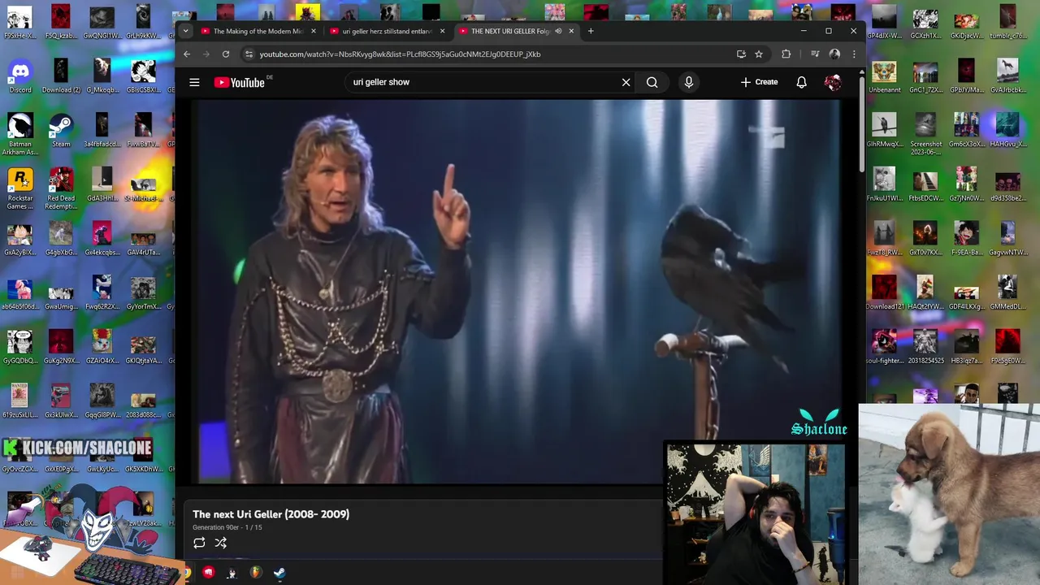This screenshot has height=585, width=1040.
Task: Start voice search with the microphone
Action: (x=688, y=82)
